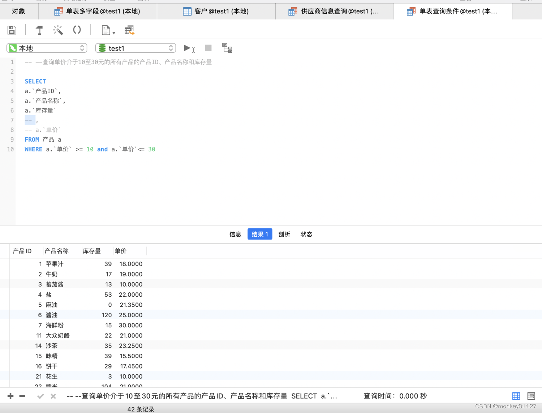Click the Export Result table icon

coord(129,30)
